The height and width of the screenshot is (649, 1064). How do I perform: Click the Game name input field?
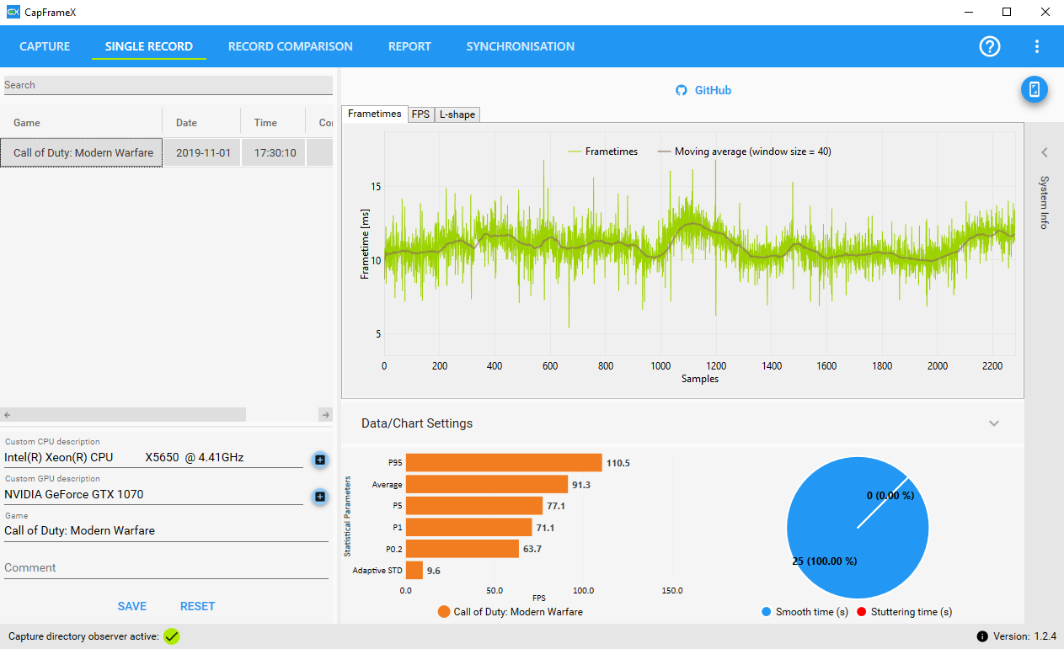point(166,531)
